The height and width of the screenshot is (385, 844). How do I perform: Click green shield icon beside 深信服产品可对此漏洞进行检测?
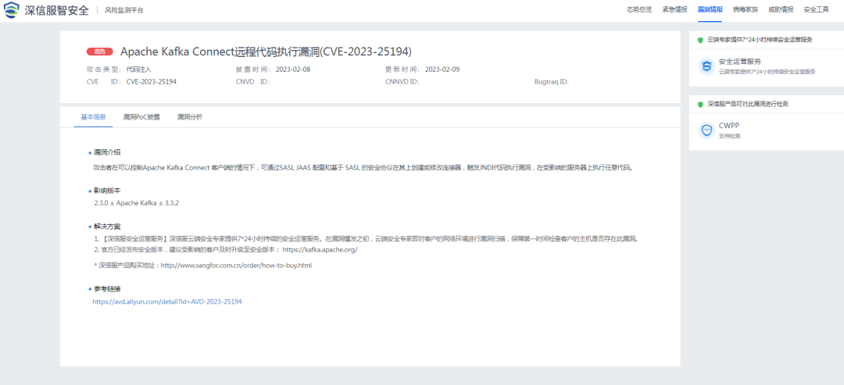click(x=700, y=105)
